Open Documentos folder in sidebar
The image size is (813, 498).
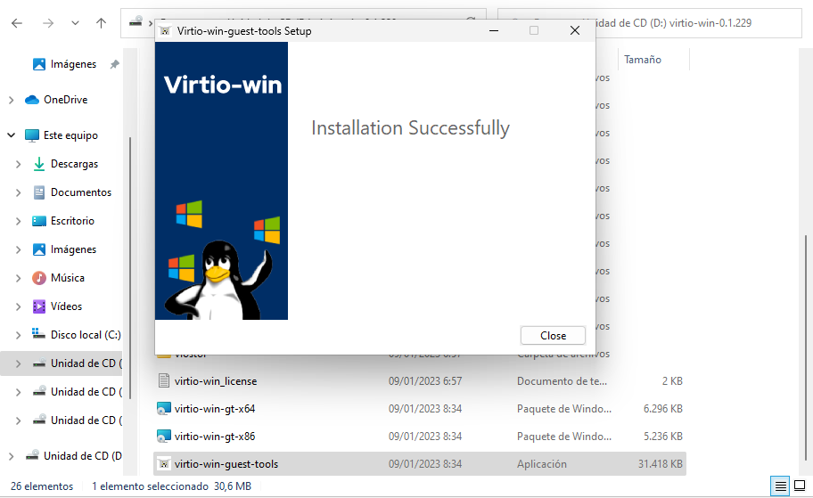(80, 192)
